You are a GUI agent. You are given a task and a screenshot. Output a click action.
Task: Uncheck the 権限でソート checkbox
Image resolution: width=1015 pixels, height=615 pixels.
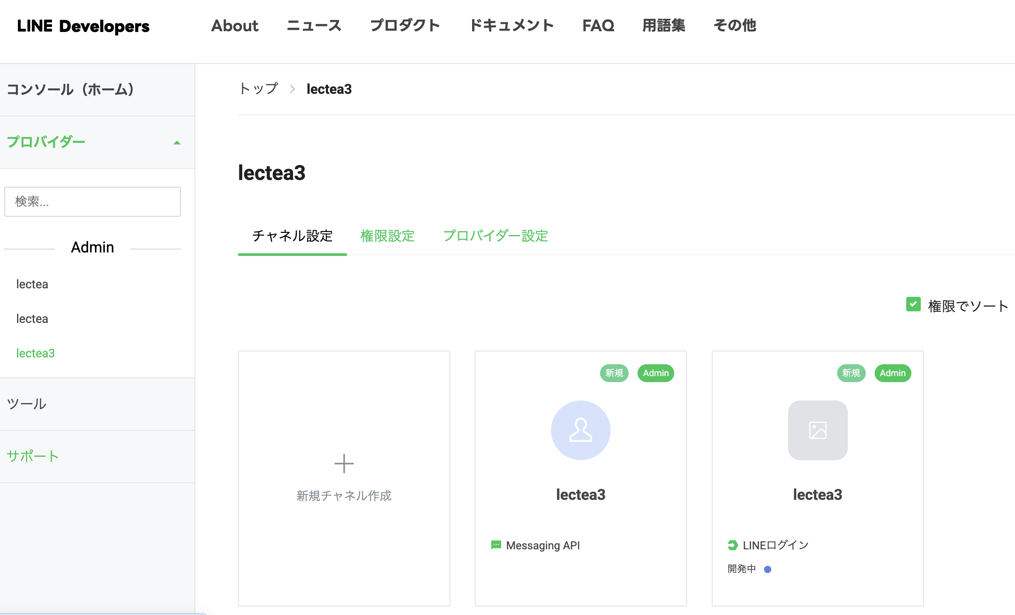click(913, 305)
